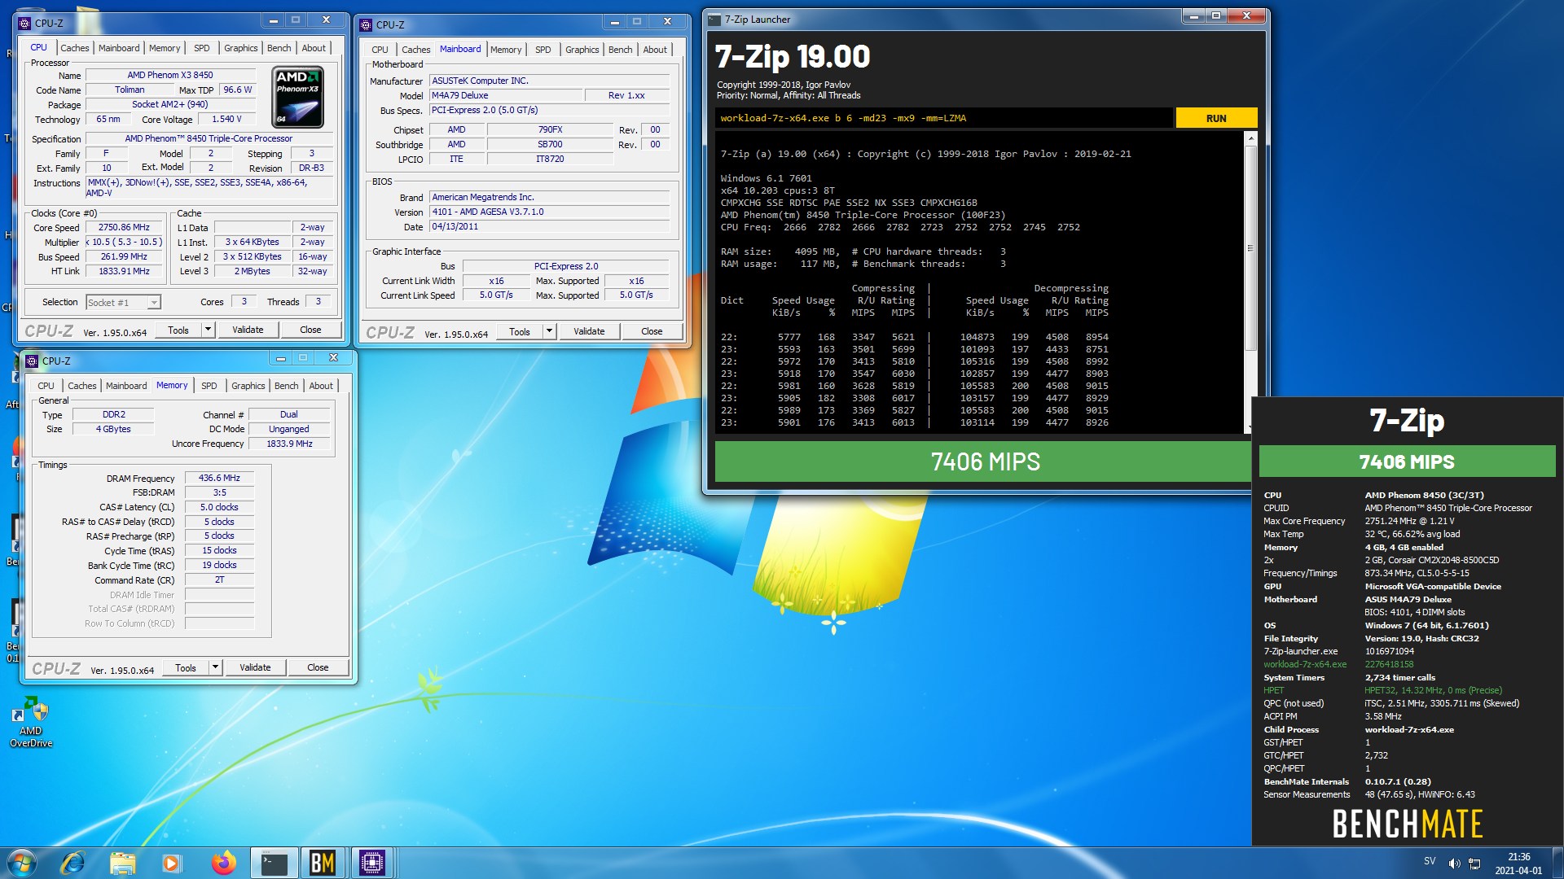Click green 7406 MIPS result bar in launcher

pos(984,461)
